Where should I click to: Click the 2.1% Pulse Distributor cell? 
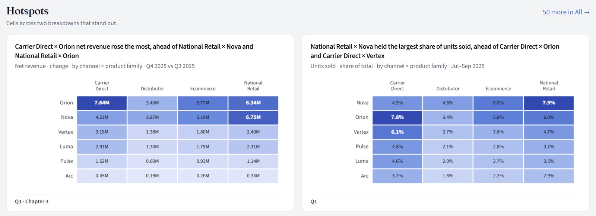click(x=448, y=147)
